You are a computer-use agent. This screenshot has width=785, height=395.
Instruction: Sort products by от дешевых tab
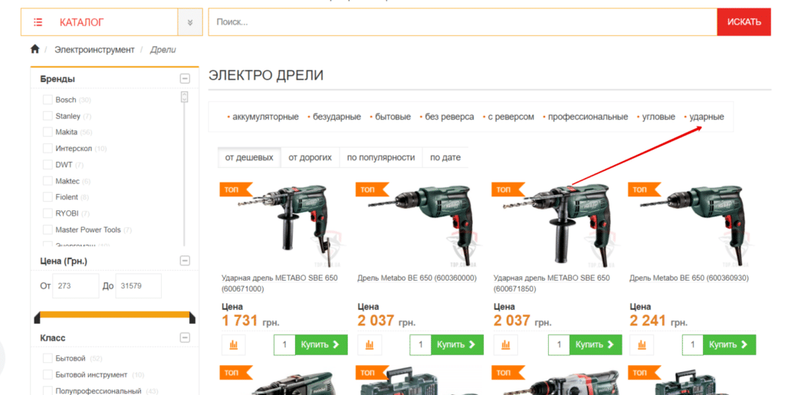pos(248,157)
